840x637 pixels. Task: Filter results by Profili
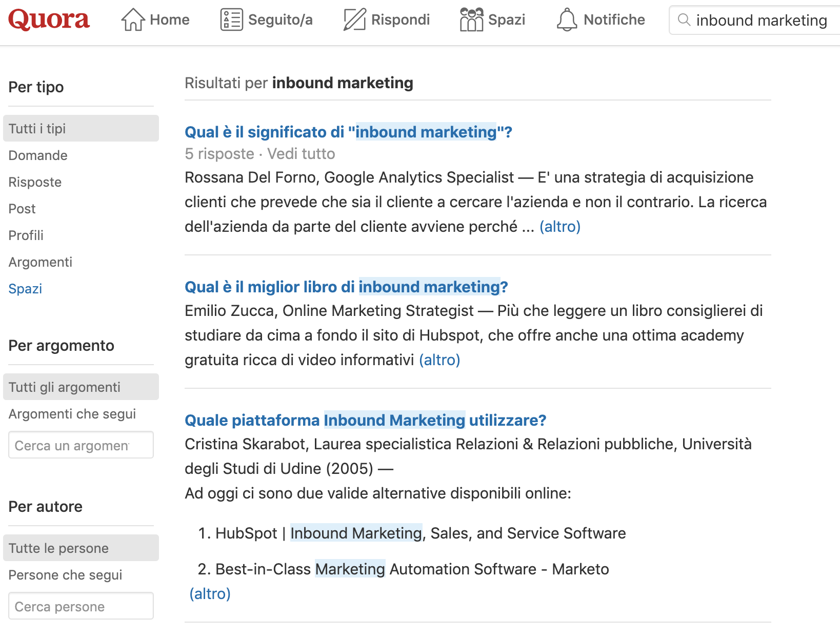[x=26, y=235]
